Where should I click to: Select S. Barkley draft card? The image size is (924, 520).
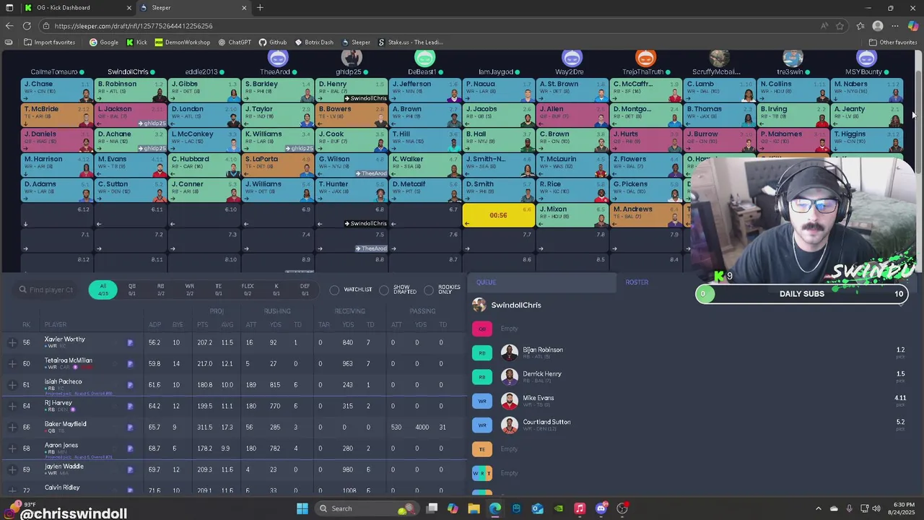coord(278,90)
